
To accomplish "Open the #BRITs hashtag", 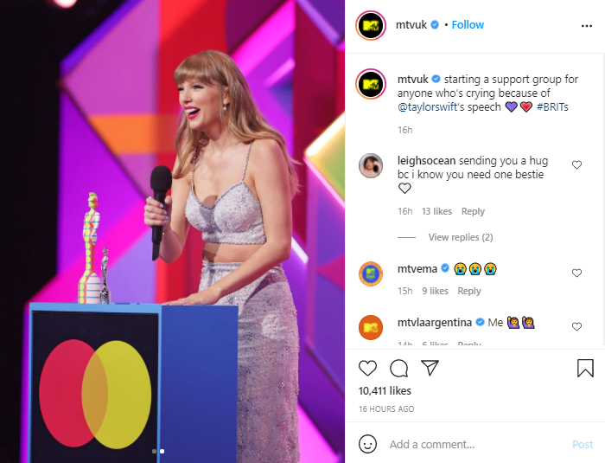I will click(x=552, y=107).
